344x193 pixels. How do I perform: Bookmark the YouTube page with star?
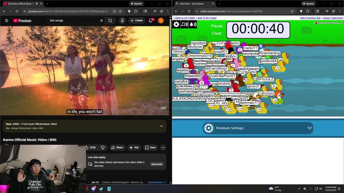[120, 11]
